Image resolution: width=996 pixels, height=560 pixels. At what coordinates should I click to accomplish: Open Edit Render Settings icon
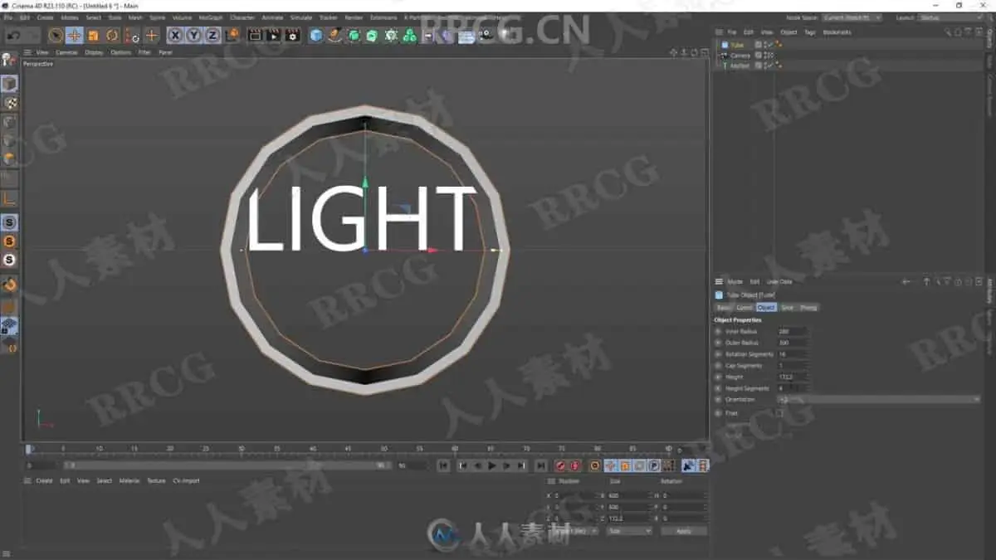click(x=292, y=35)
